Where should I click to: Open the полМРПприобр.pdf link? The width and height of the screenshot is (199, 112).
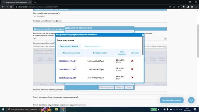point(67,78)
